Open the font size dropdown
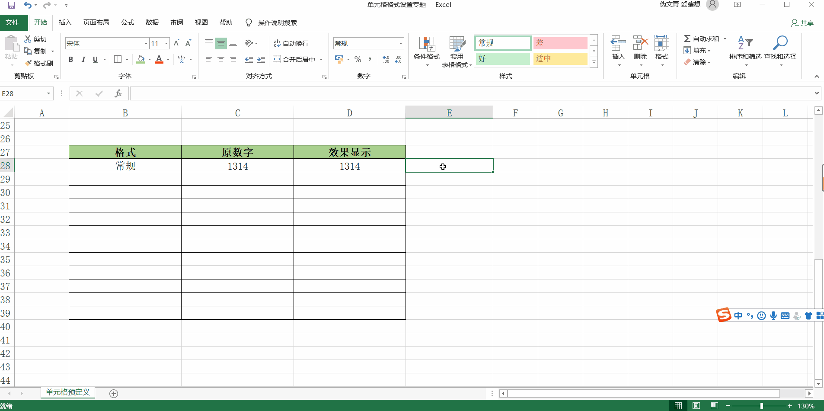Viewport: 824px width, 411px height. click(x=166, y=43)
